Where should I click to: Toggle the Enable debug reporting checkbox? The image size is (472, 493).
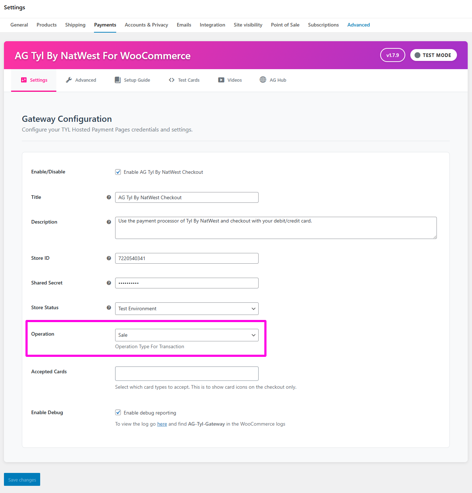[118, 412]
